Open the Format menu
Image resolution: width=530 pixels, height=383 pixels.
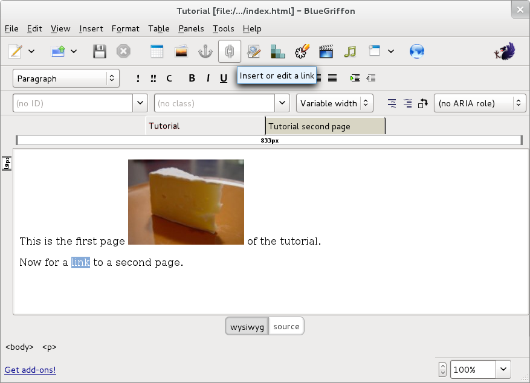126,29
